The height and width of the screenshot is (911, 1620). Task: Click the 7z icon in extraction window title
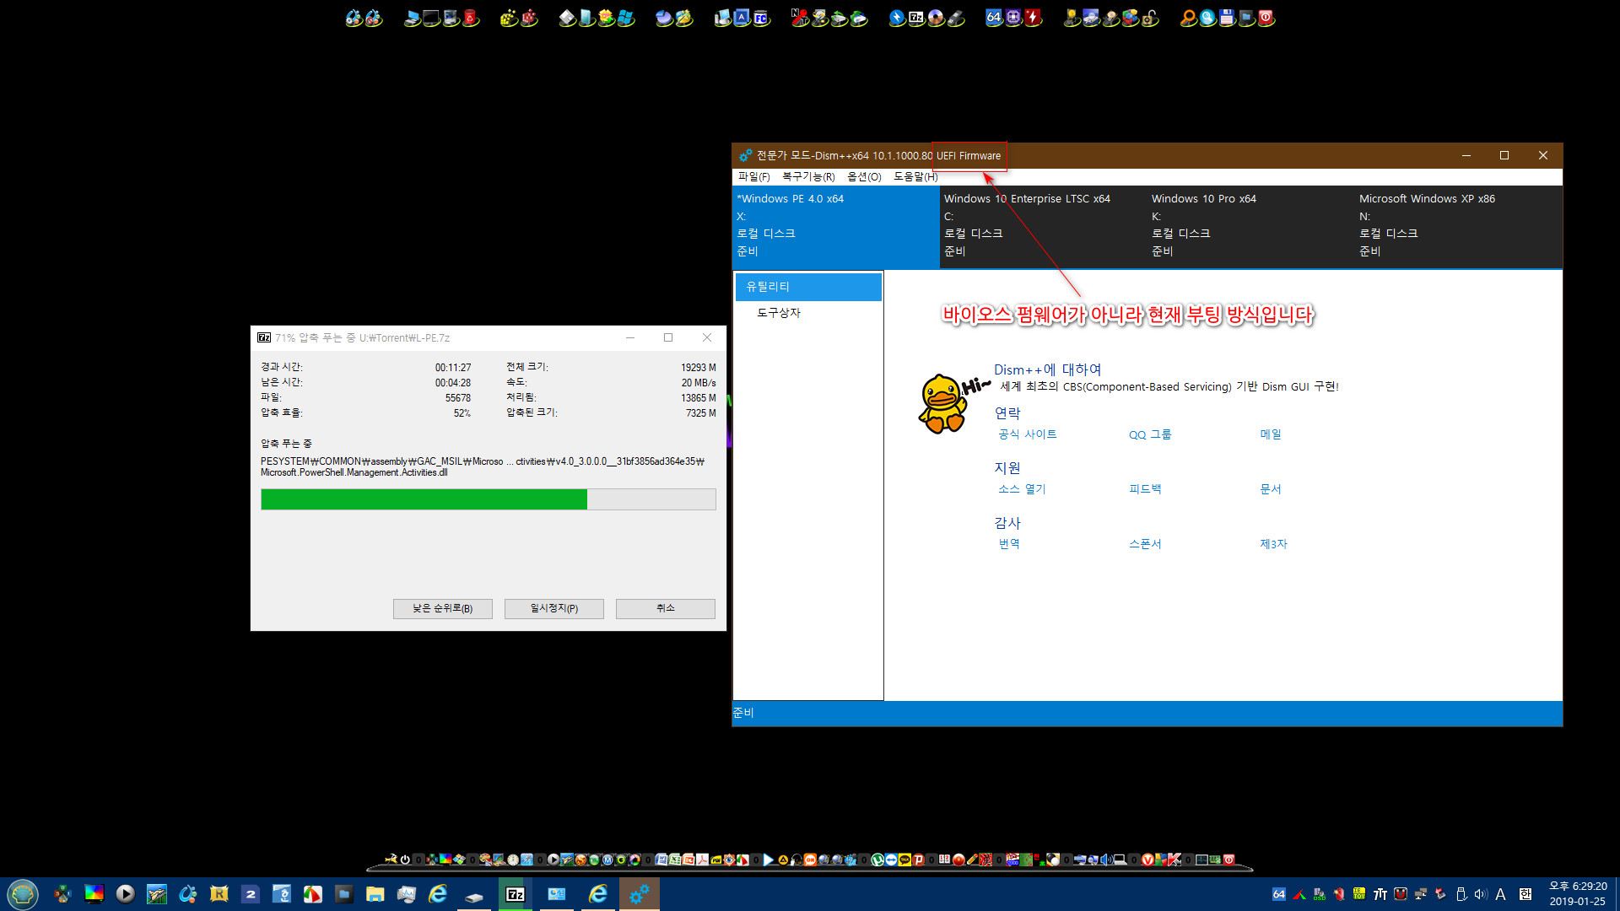pyautogui.click(x=264, y=337)
